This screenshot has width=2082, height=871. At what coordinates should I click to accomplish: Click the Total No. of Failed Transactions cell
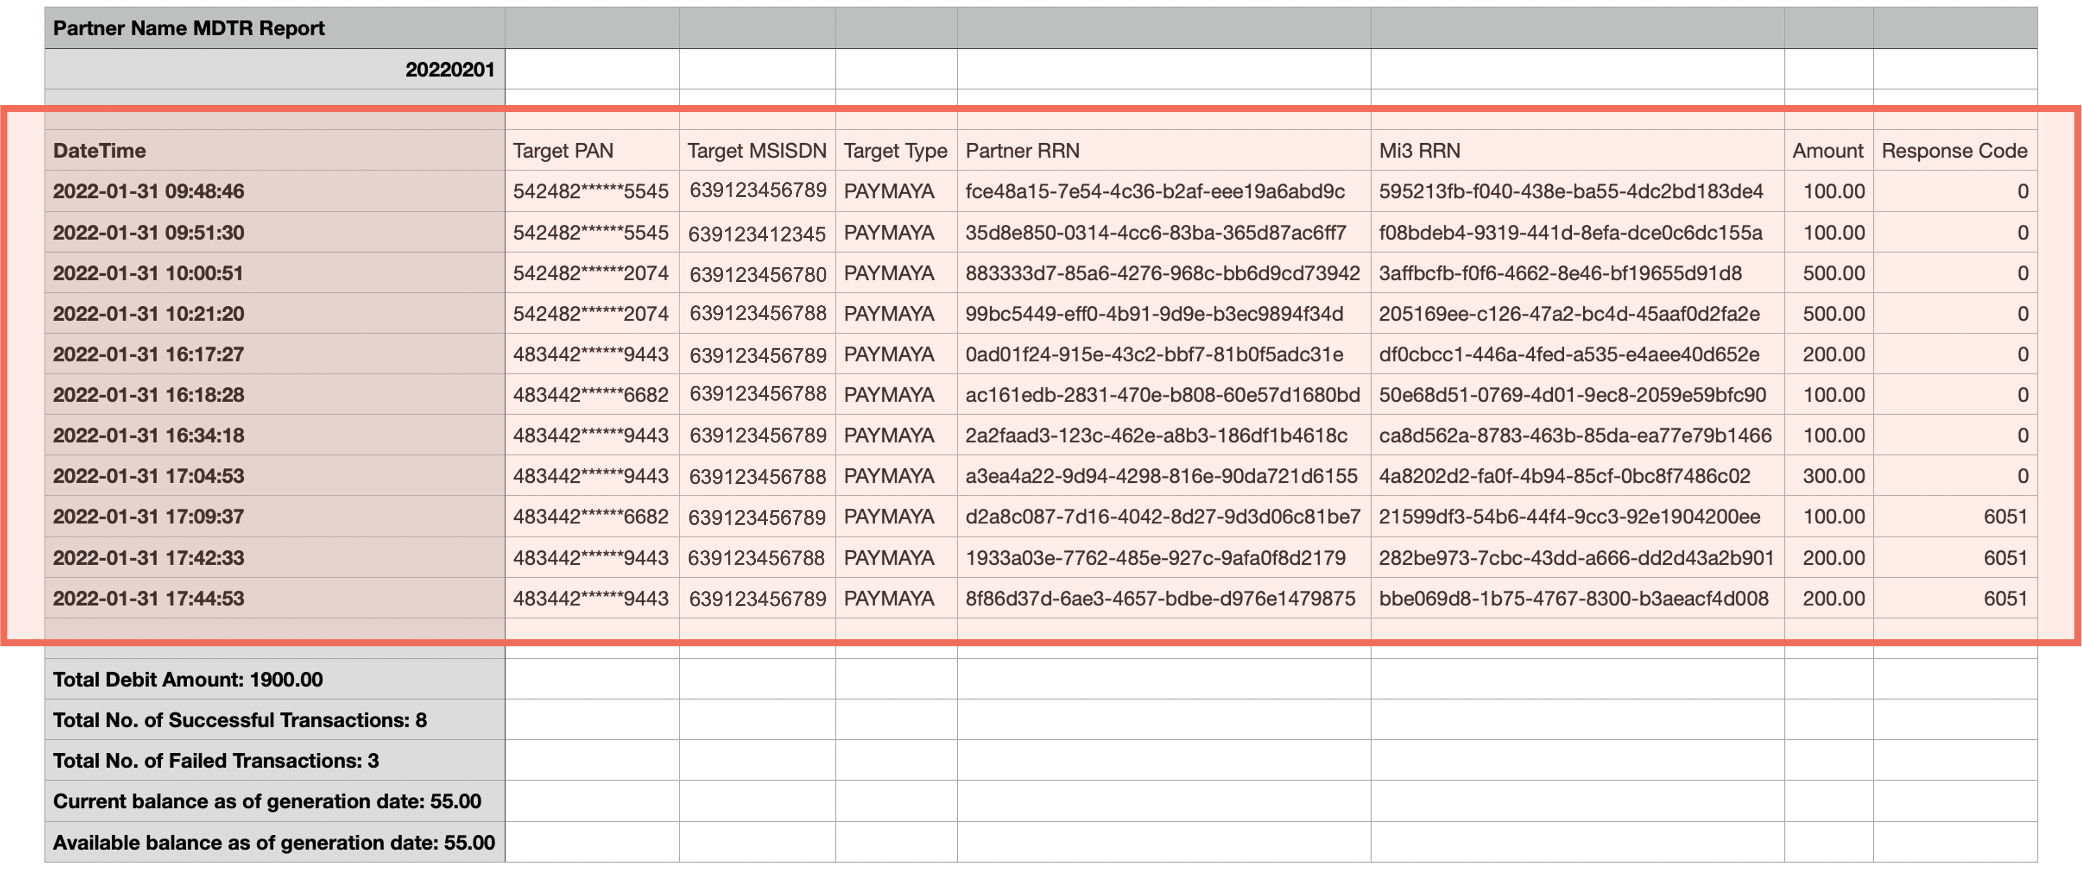[x=216, y=761]
